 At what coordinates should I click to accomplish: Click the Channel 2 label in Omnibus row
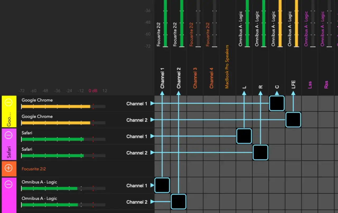(137, 202)
